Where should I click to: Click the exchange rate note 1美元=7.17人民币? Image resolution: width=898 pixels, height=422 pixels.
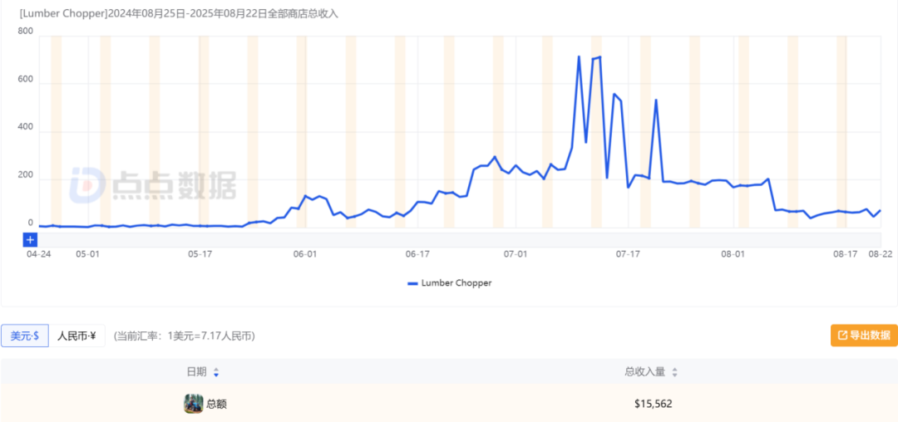point(184,336)
